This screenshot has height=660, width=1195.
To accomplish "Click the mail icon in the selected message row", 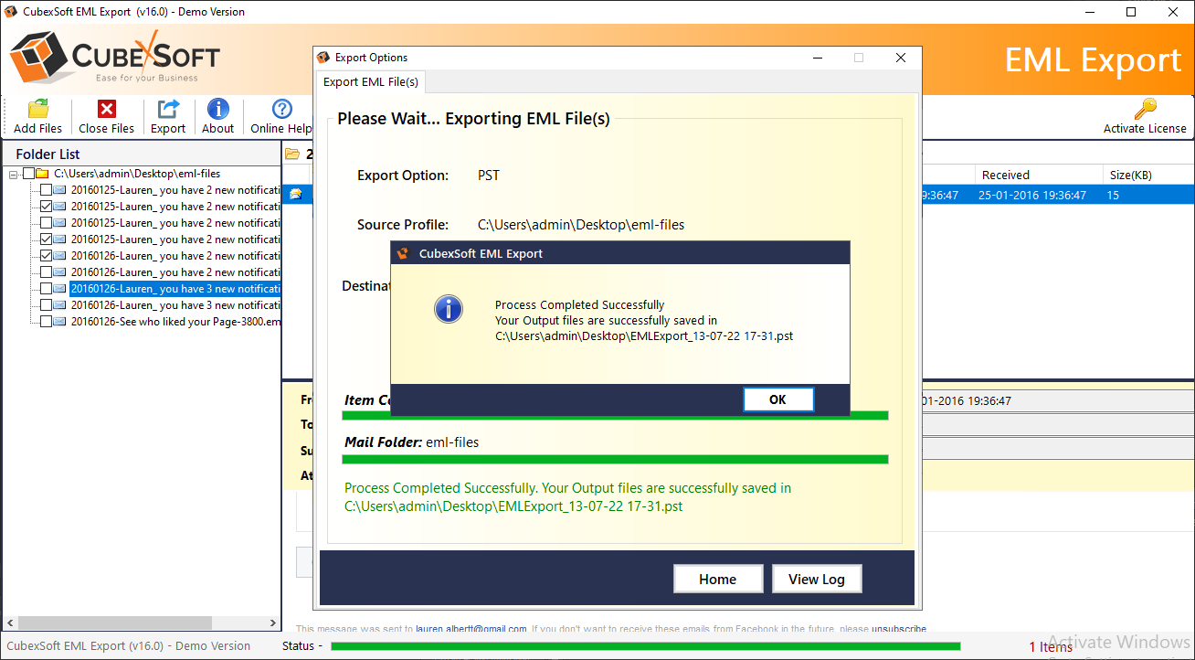I will coord(296,195).
